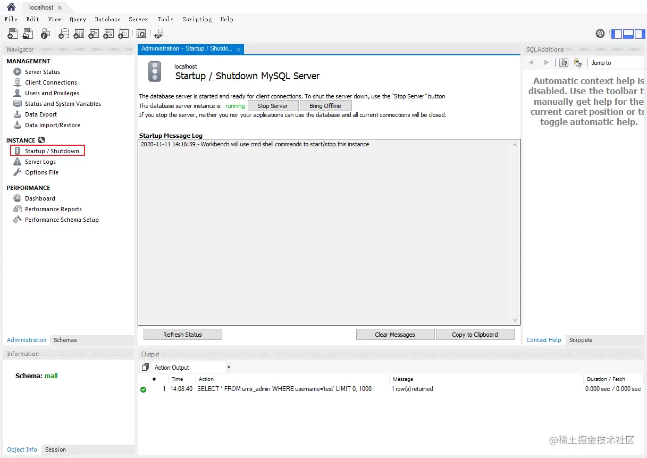Screen dimensions: 647x458
Task: Click the Bring Offline button
Action: [x=325, y=106]
